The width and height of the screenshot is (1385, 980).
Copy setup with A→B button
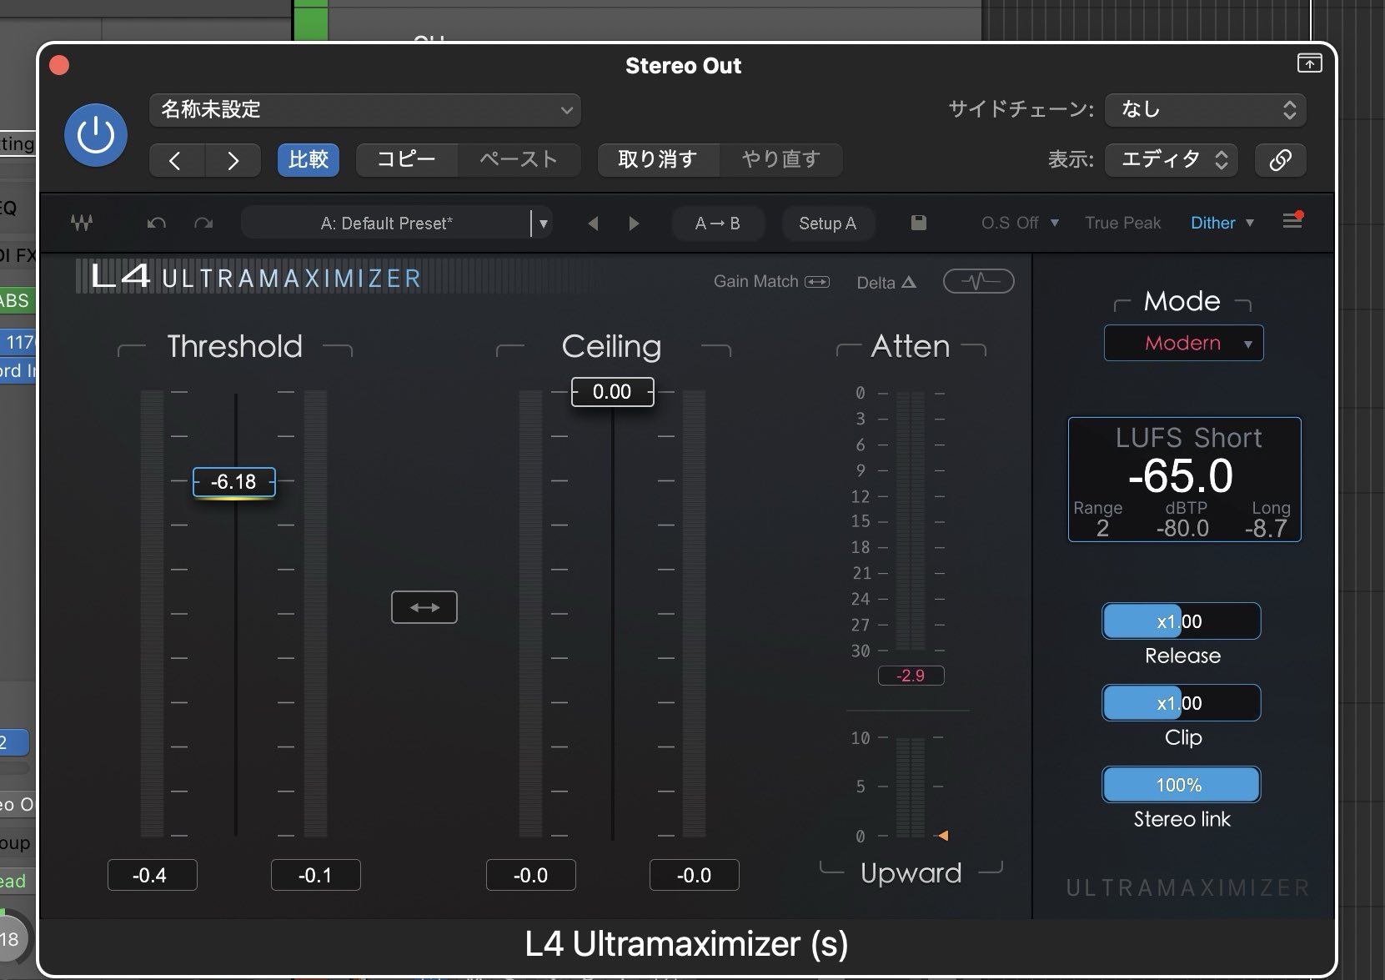718,224
